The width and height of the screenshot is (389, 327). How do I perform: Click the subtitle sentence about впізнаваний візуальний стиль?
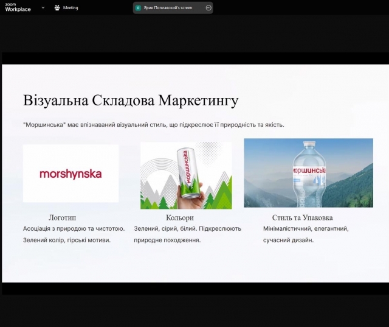[153, 125]
